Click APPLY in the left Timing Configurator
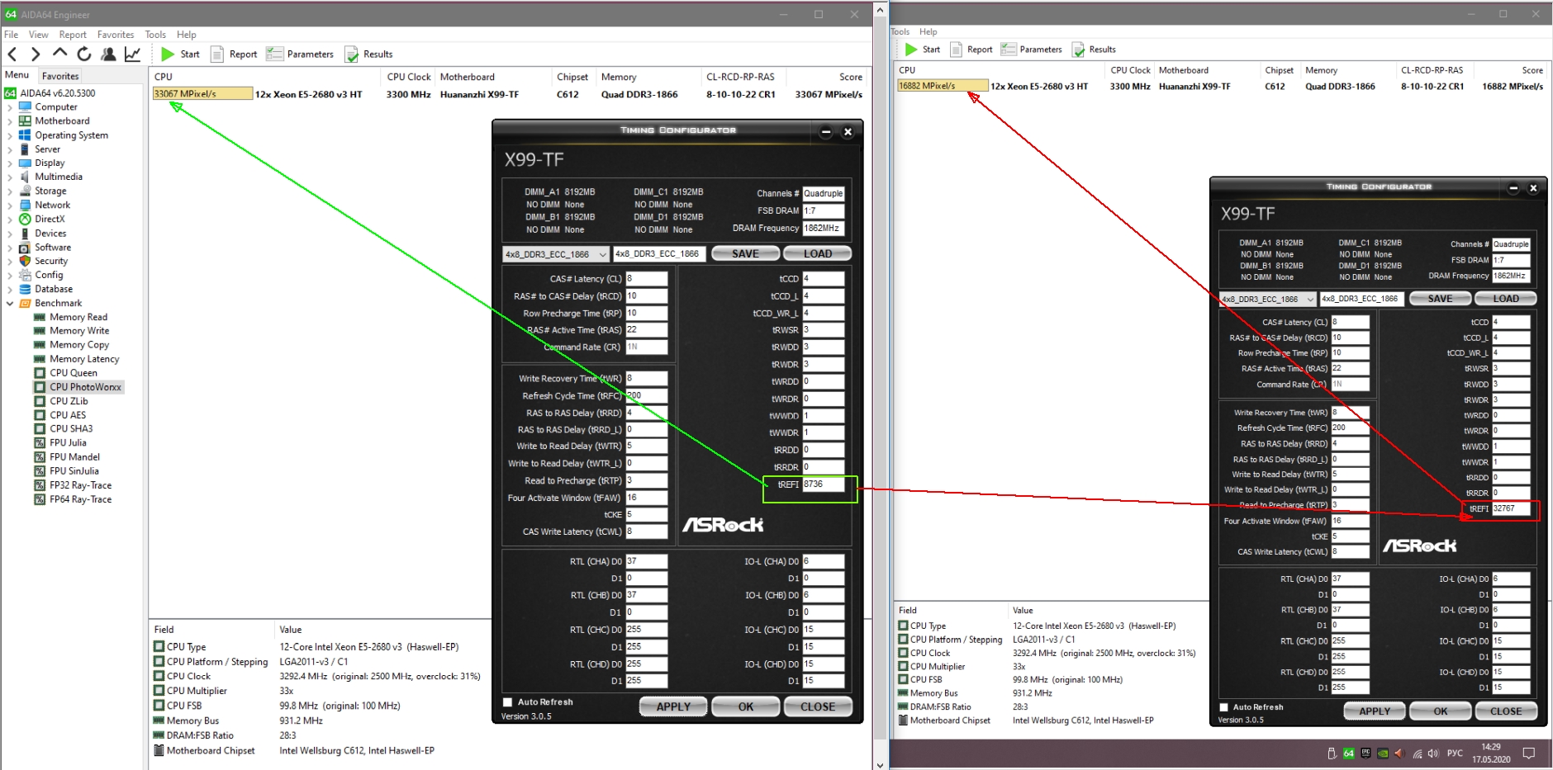Image resolution: width=1553 pixels, height=770 pixels. [x=673, y=707]
